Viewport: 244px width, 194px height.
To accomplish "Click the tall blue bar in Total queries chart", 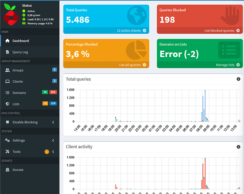I will pos(203,109).
